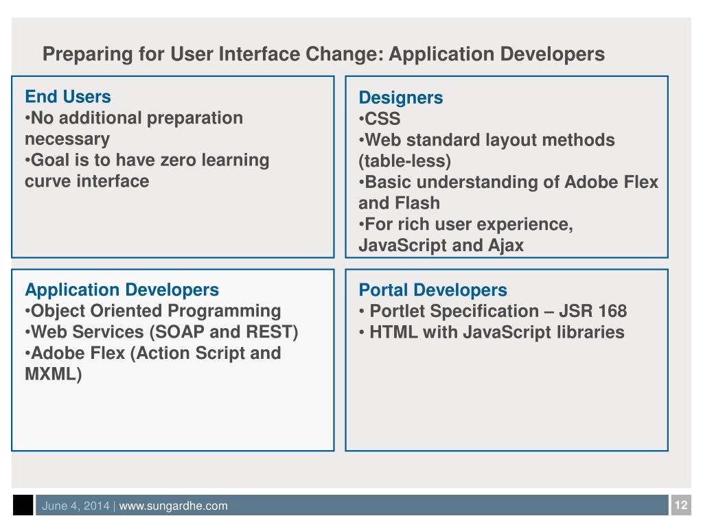Open the www.sungardhe.com link in footer
703x527 pixels.
click(174, 506)
